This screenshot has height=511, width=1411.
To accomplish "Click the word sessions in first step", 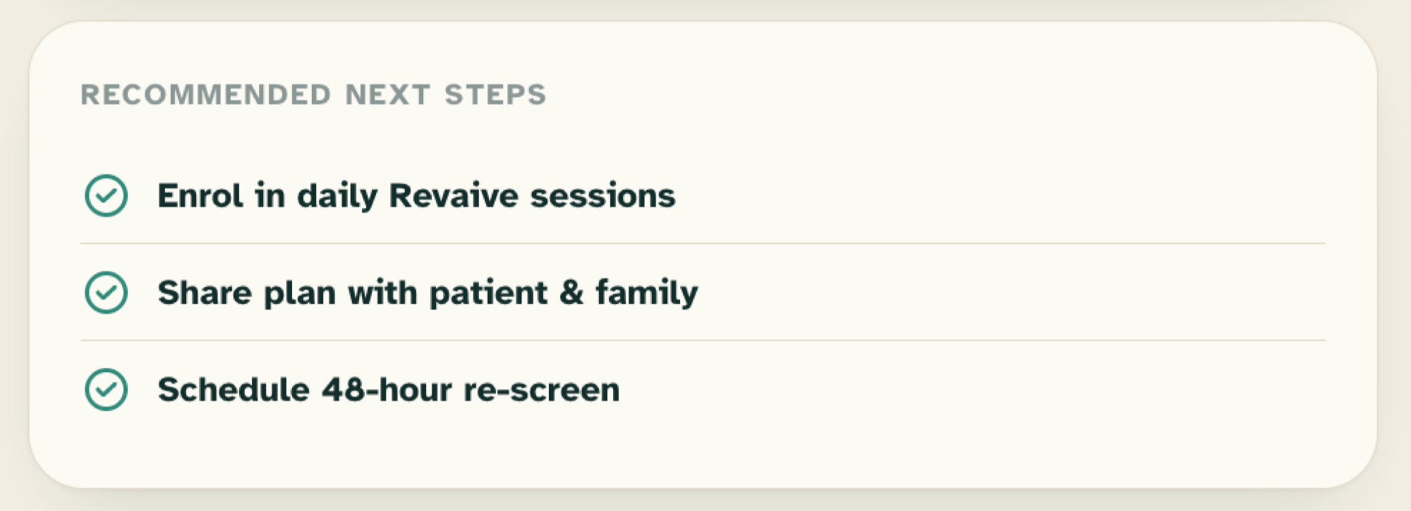I will [603, 196].
